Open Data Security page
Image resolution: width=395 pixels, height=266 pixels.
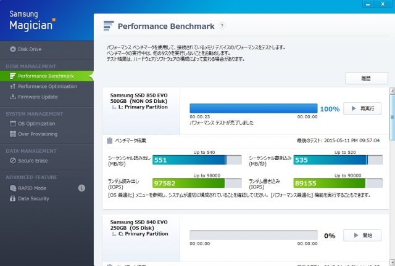click(x=33, y=199)
